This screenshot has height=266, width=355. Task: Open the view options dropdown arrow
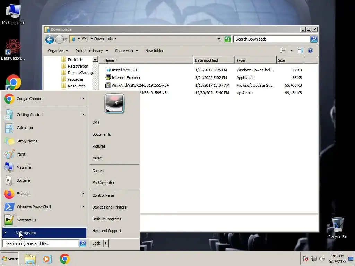291,51
